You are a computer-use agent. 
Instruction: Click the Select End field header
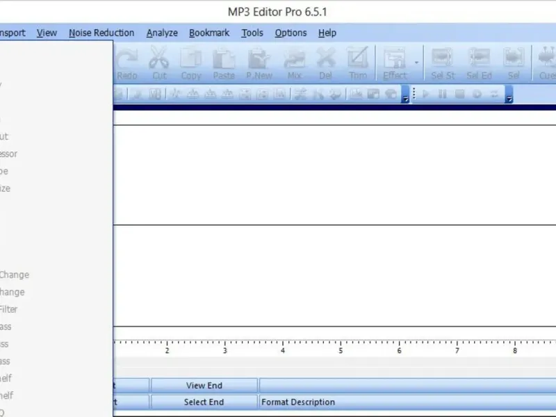204,402
